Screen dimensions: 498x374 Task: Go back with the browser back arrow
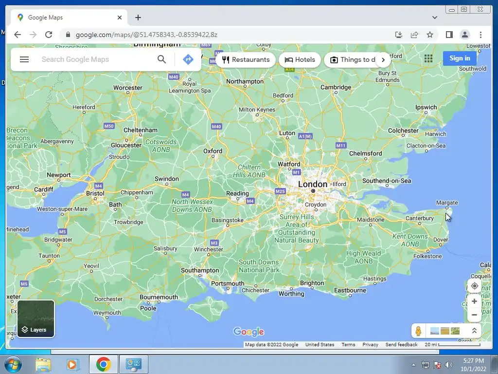(x=18, y=35)
